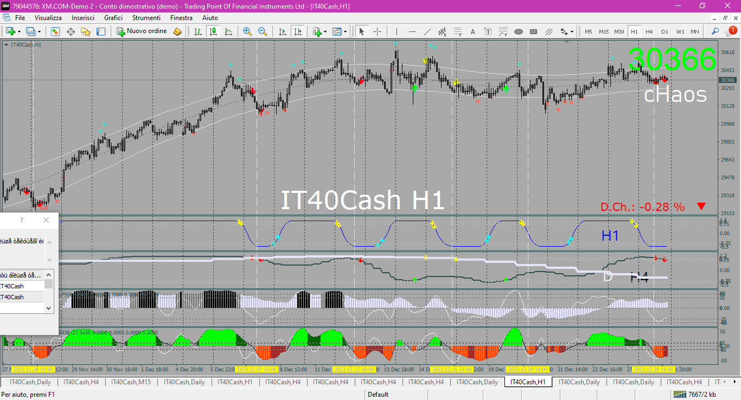Viewport: 741px width, 400px height.
Task: Click the Nuovo ordine button
Action: 142,31
